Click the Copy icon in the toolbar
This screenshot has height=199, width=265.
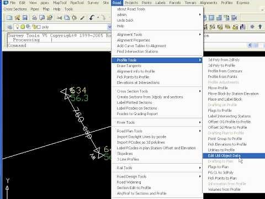(x=67, y=18)
